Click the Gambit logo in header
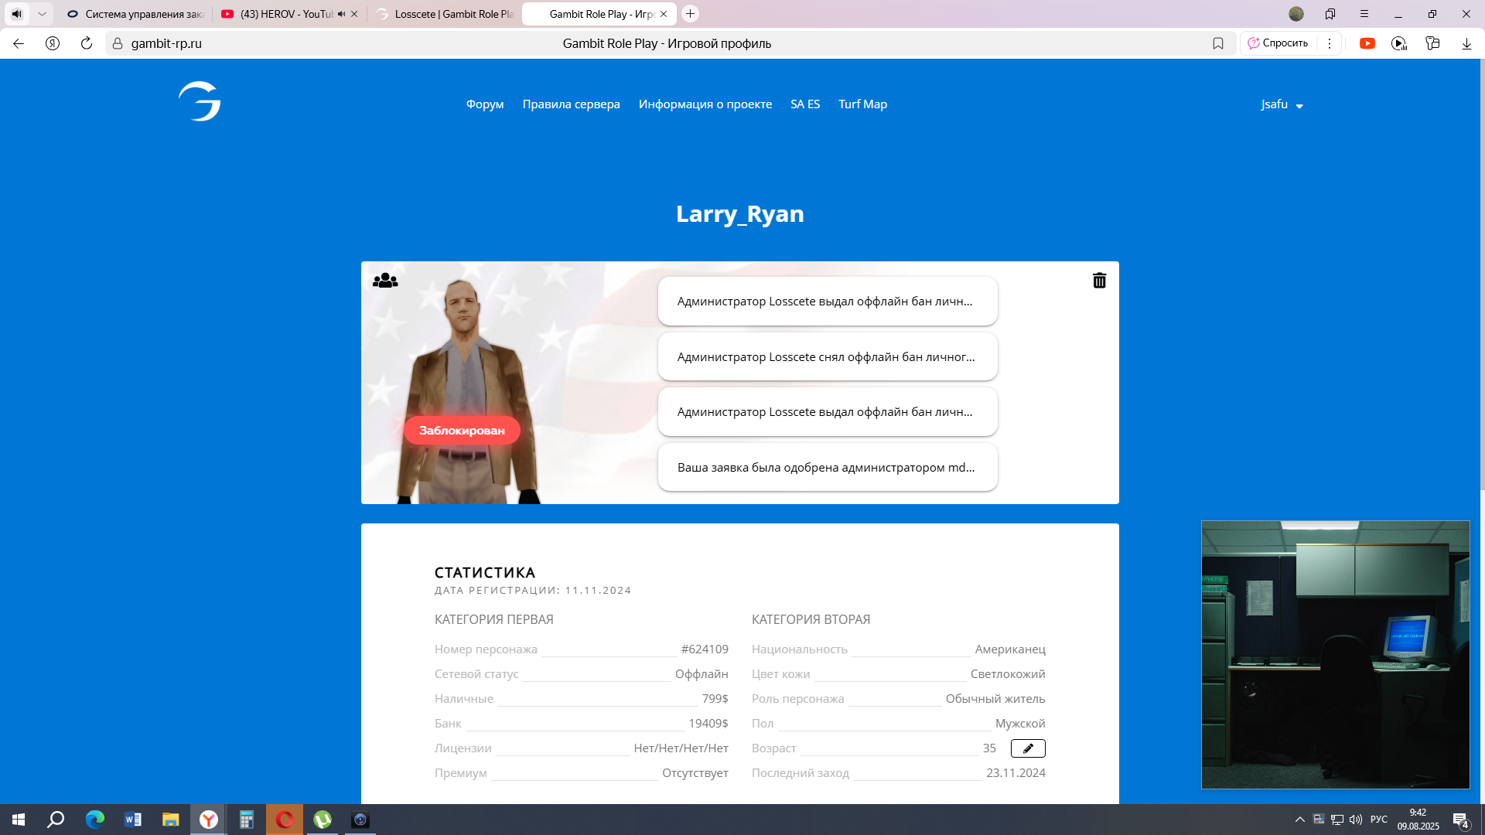The width and height of the screenshot is (1485, 835). (x=200, y=101)
